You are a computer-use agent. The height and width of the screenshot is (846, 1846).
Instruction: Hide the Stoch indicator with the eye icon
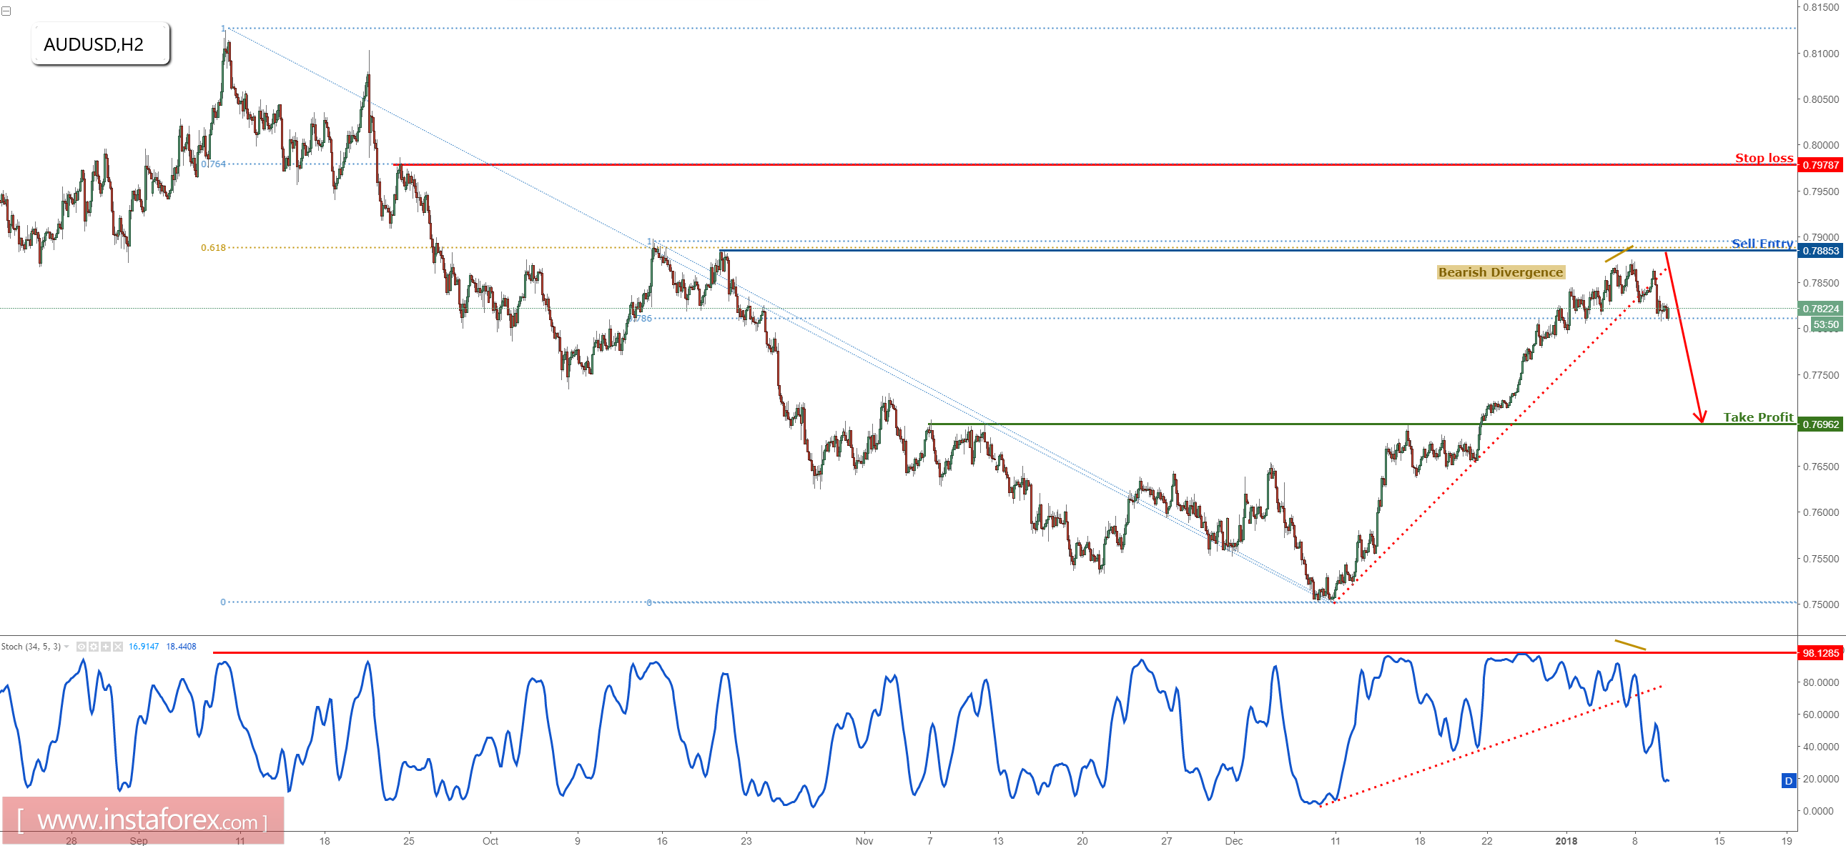tap(82, 647)
